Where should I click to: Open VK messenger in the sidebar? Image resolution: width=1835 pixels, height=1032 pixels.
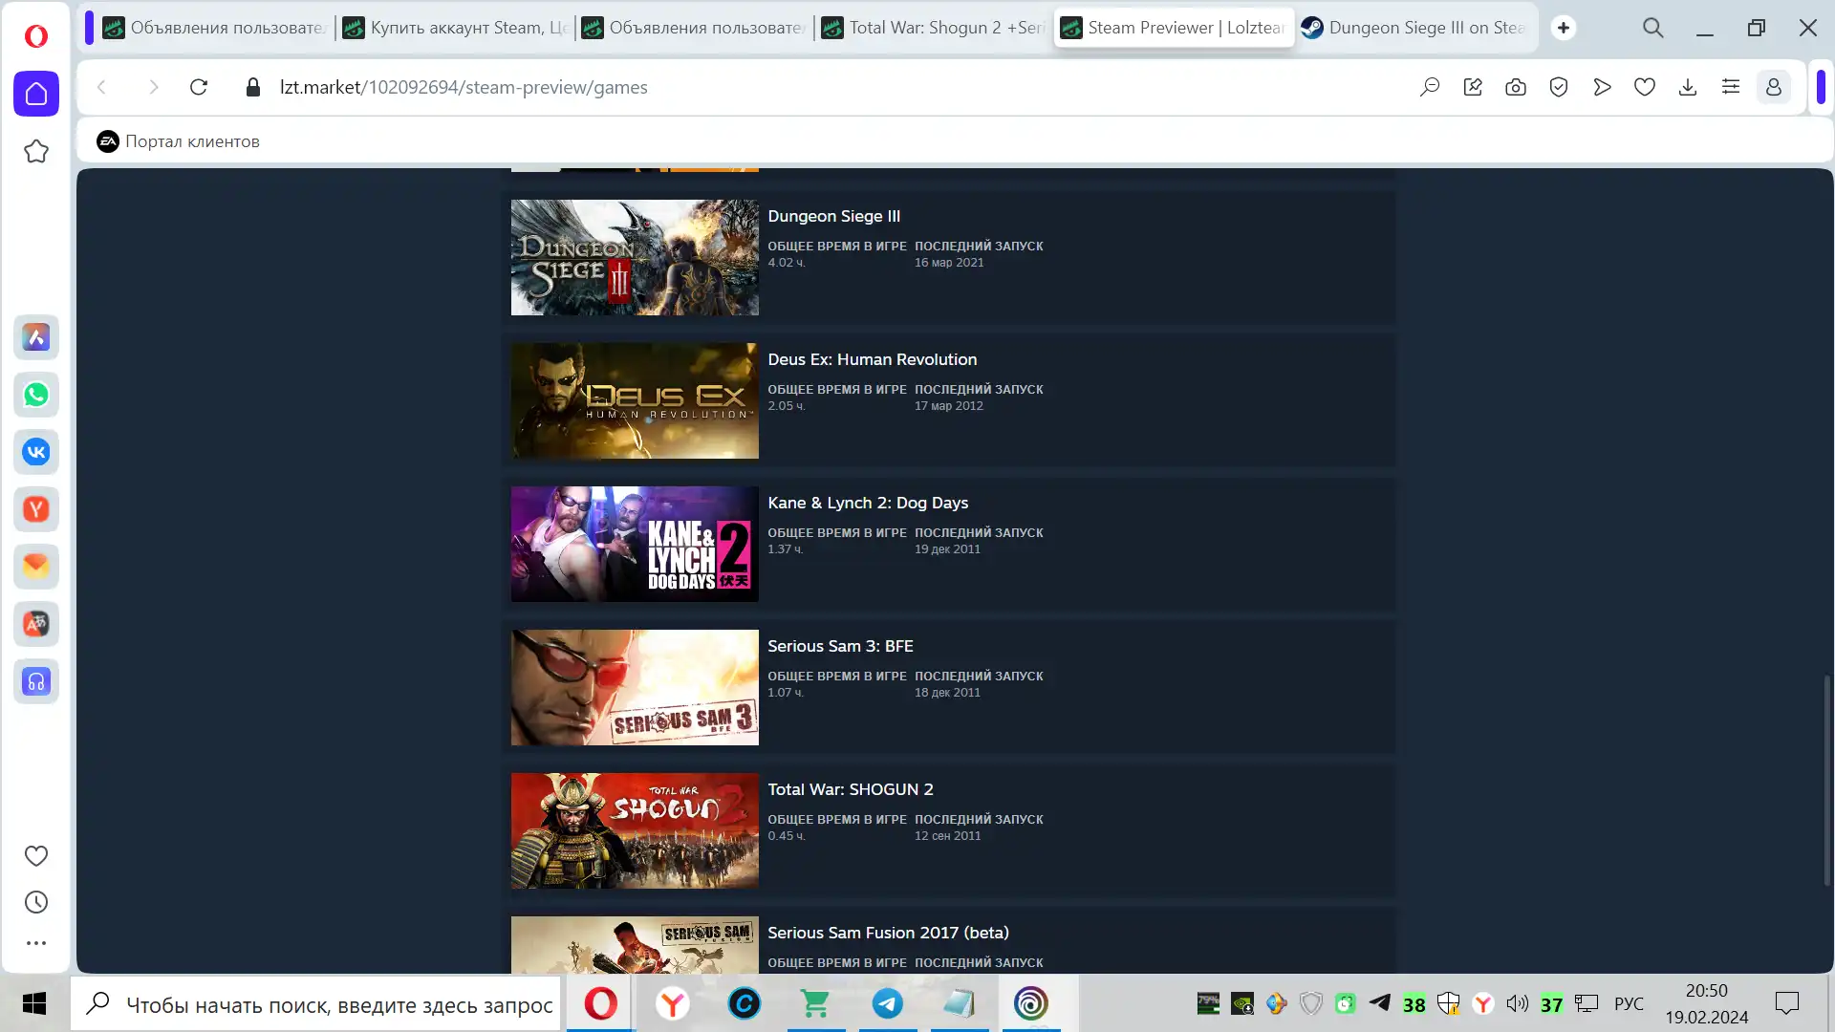tap(36, 452)
